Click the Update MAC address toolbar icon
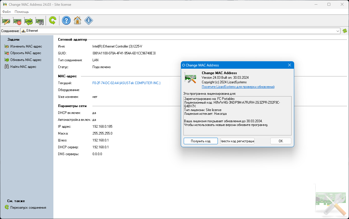This screenshot has width=349, height=219. point(28,21)
